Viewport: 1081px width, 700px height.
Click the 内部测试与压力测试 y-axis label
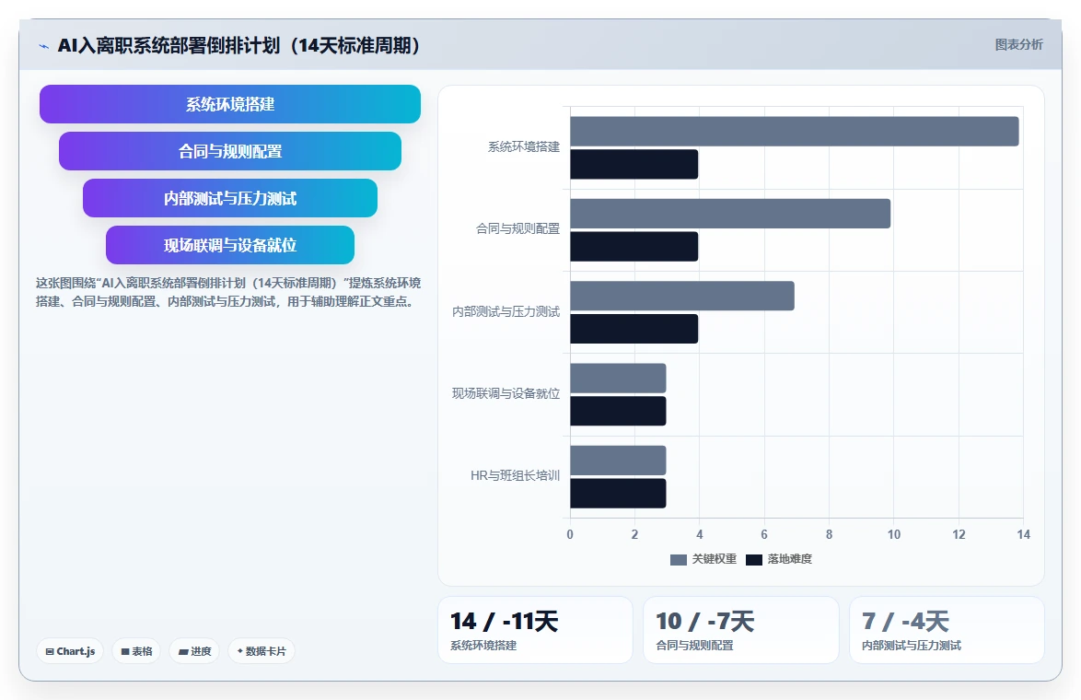(506, 311)
